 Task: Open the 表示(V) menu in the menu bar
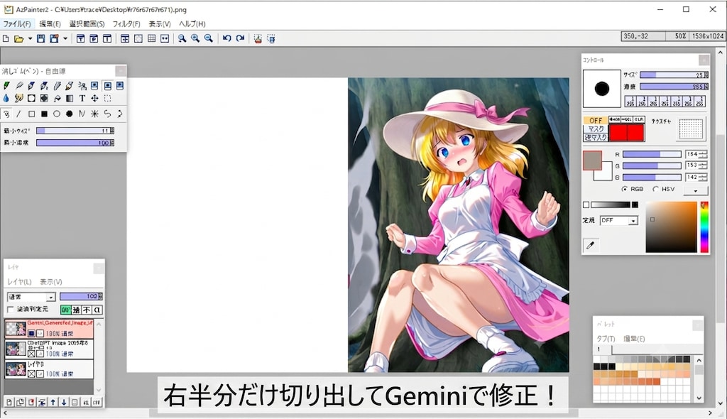[160, 23]
